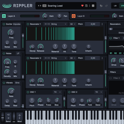Open Noise LP filter type selector
Viewport: 124px width, 124px height.
(18, 53)
